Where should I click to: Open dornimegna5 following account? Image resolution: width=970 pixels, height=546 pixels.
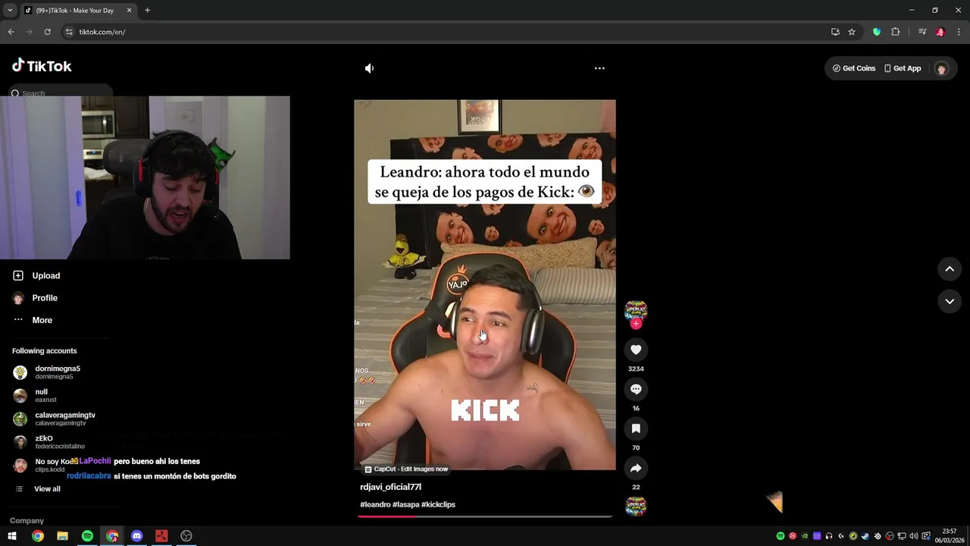coord(47,372)
